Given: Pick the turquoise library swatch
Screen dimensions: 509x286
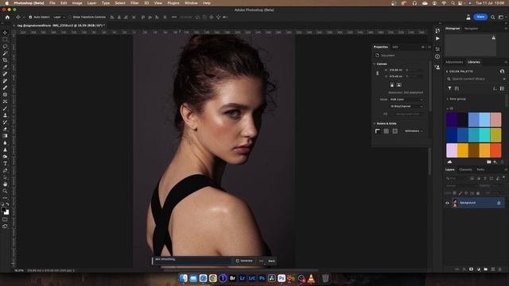Looking at the screenshot, I should click(x=484, y=135).
